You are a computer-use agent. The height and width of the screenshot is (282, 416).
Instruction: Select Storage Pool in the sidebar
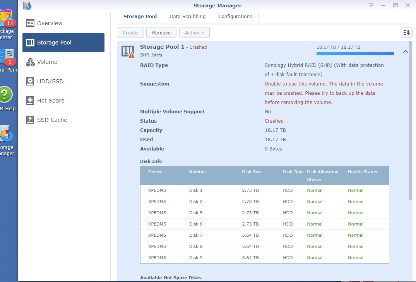pos(63,43)
